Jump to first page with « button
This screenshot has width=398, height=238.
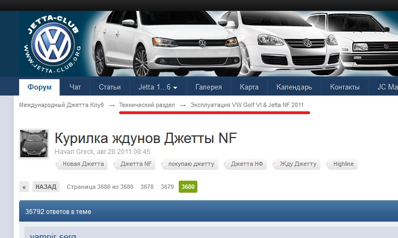point(24,187)
